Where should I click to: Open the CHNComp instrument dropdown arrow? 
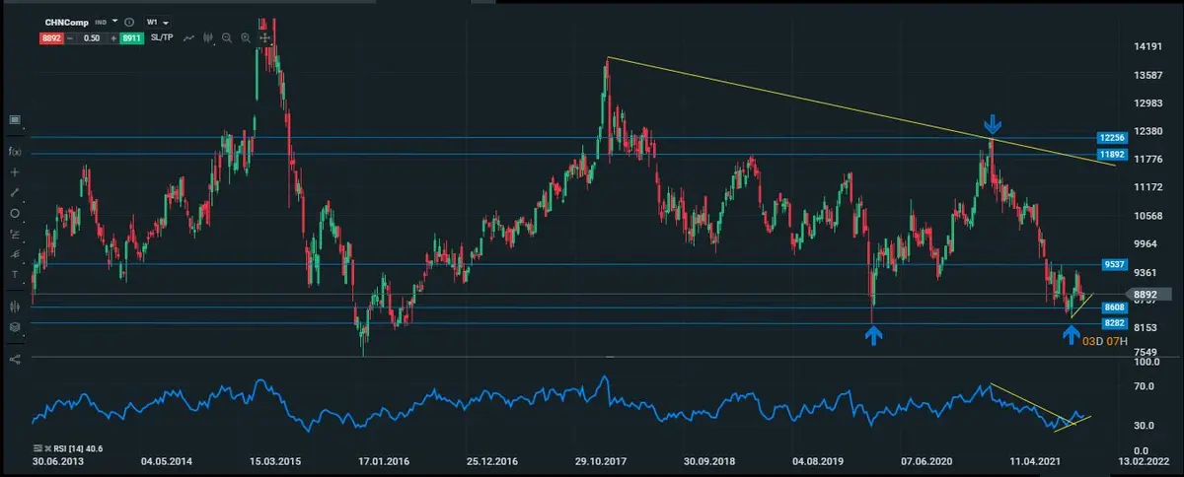pyautogui.click(x=114, y=21)
